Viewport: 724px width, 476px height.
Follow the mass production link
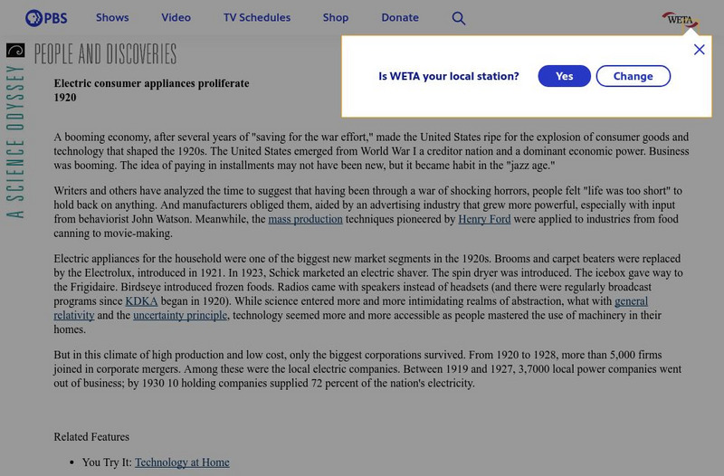click(305, 219)
